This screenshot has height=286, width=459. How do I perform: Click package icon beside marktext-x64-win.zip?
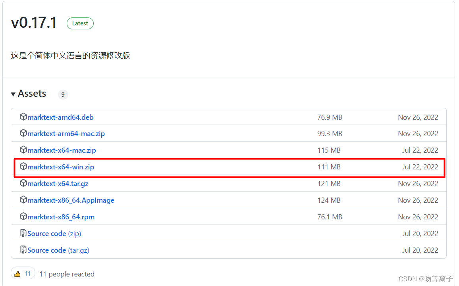click(23, 166)
